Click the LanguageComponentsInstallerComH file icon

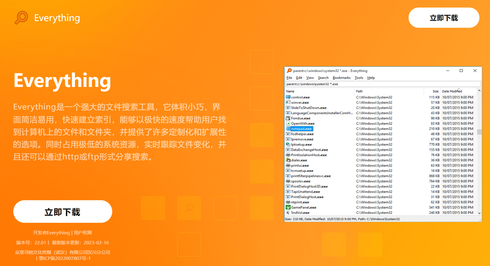pos(288,113)
